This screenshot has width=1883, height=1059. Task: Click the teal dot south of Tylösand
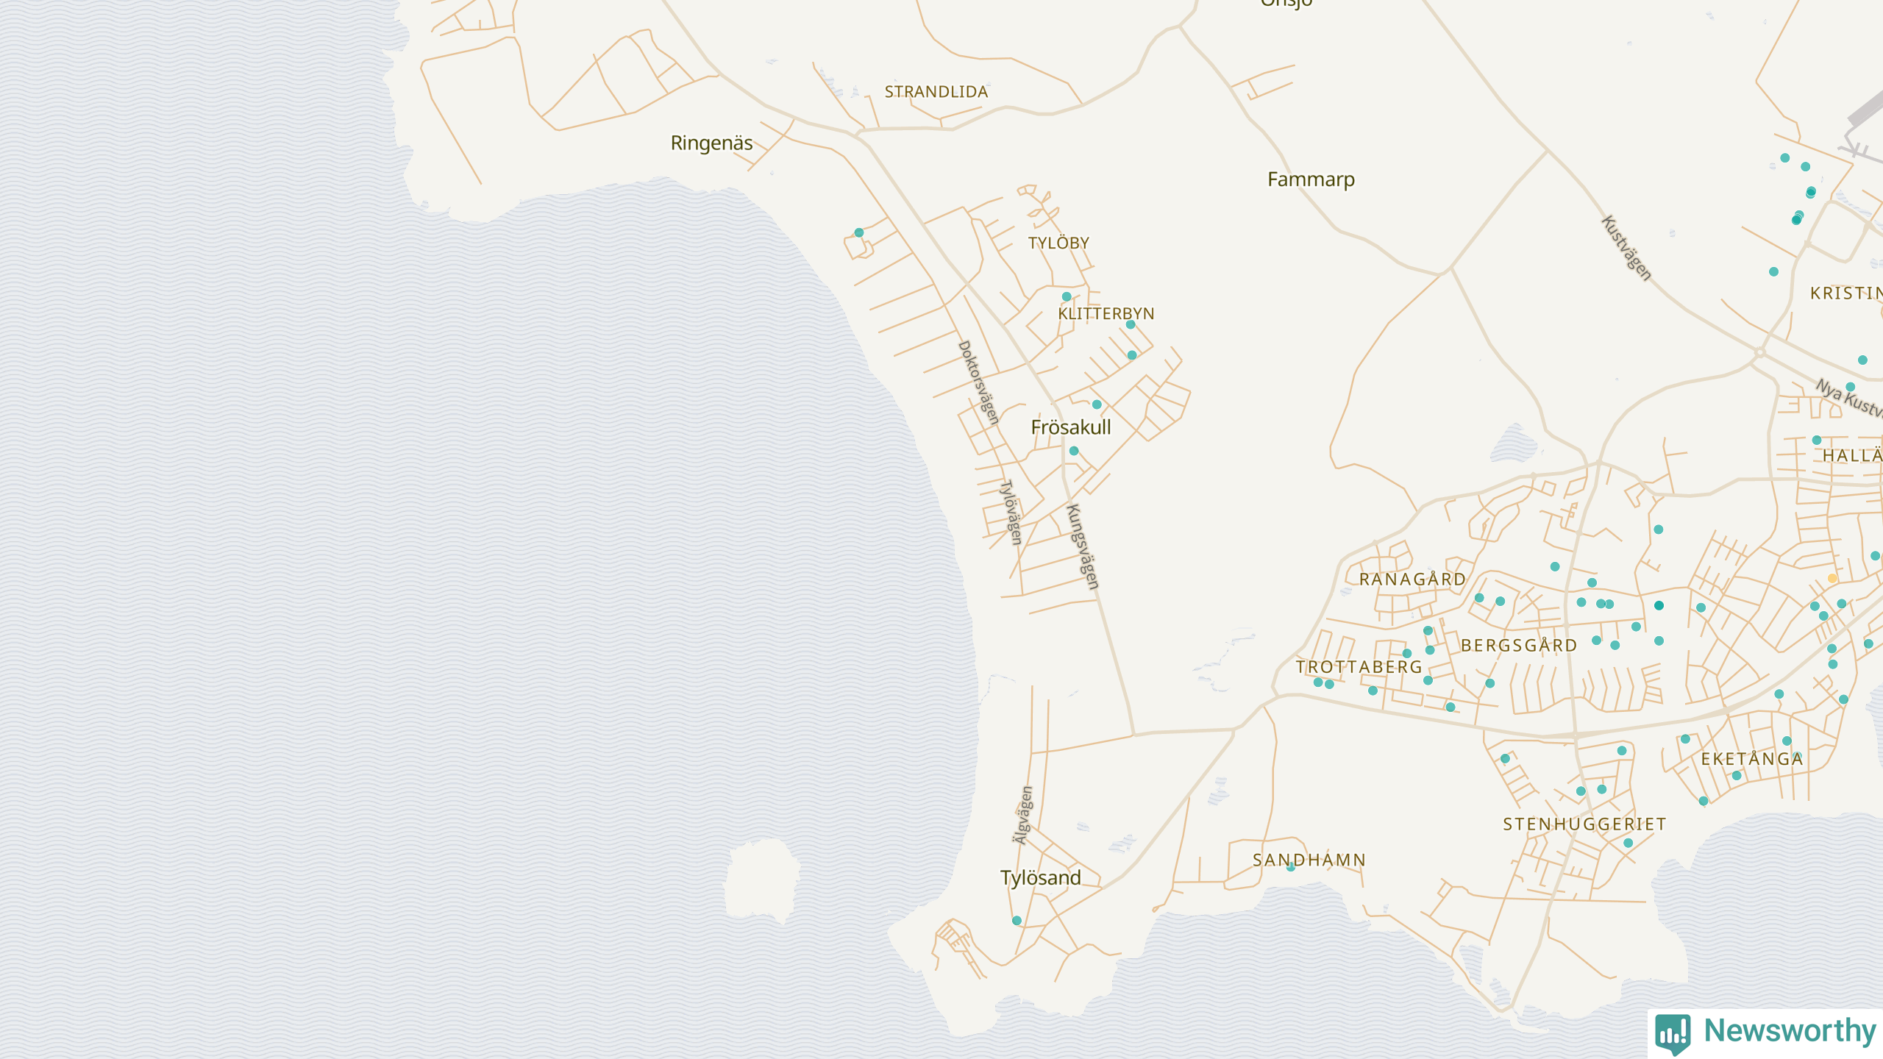point(1017,921)
